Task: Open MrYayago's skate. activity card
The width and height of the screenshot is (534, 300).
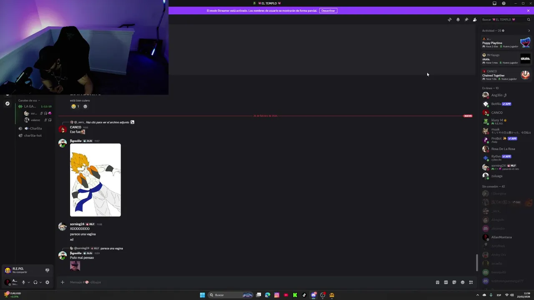Action: pyautogui.click(x=506, y=59)
